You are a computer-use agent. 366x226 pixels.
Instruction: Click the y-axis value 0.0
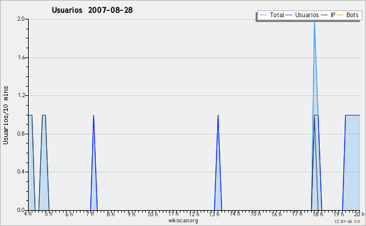(x=21, y=210)
